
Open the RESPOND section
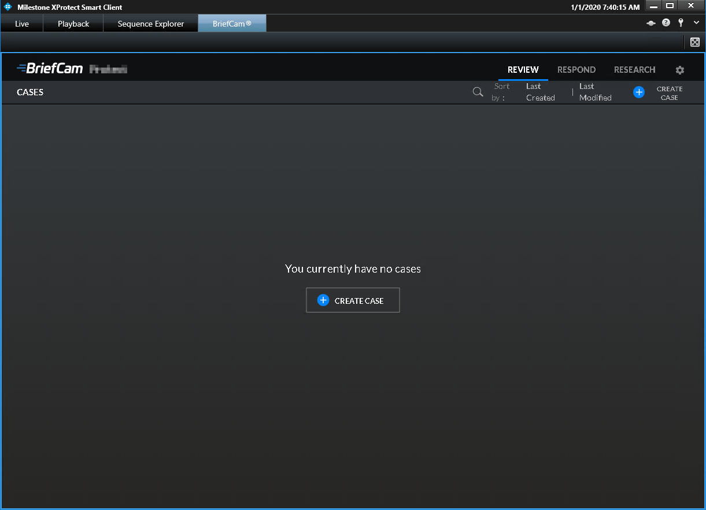(x=576, y=70)
